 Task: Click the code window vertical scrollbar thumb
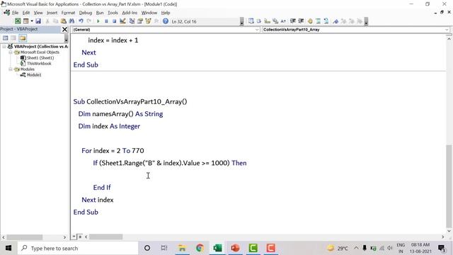tap(449, 186)
